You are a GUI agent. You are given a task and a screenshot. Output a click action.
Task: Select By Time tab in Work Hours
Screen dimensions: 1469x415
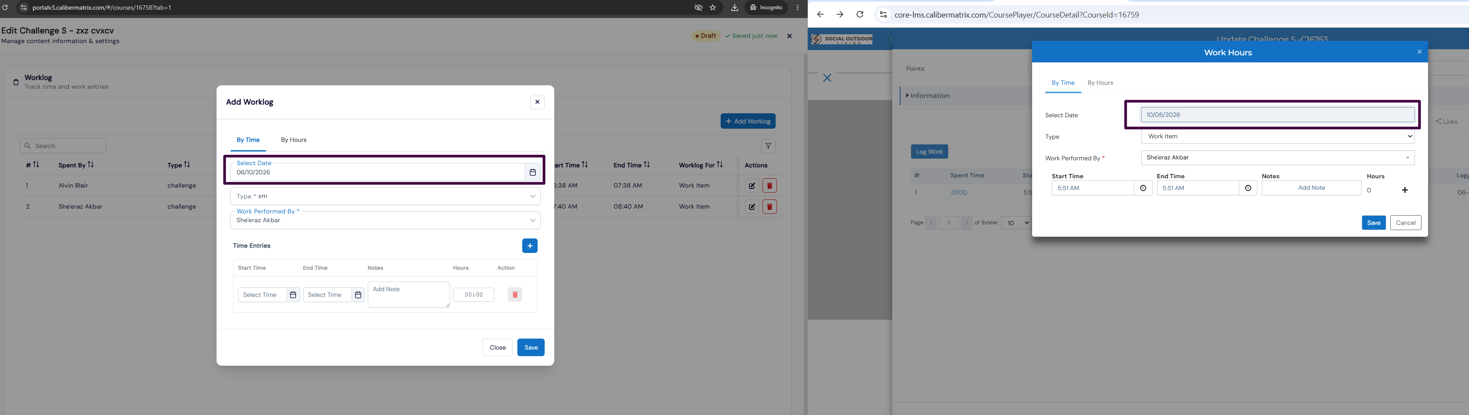pos(1063,83)
